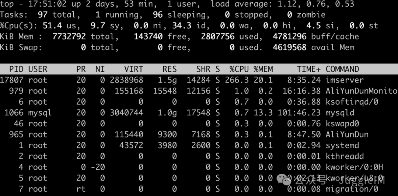Select the -20 nice value
The image size is (398, 196).
[98, 167]
